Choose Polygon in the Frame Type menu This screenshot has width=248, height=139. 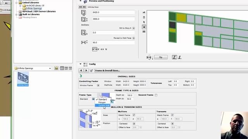(102, 102)
